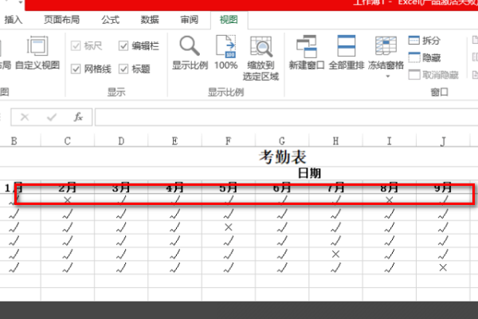This screenshot has height=319, width=478.
Task: Open the 页面布局 ribbon tab
Action: coord(61,20)
